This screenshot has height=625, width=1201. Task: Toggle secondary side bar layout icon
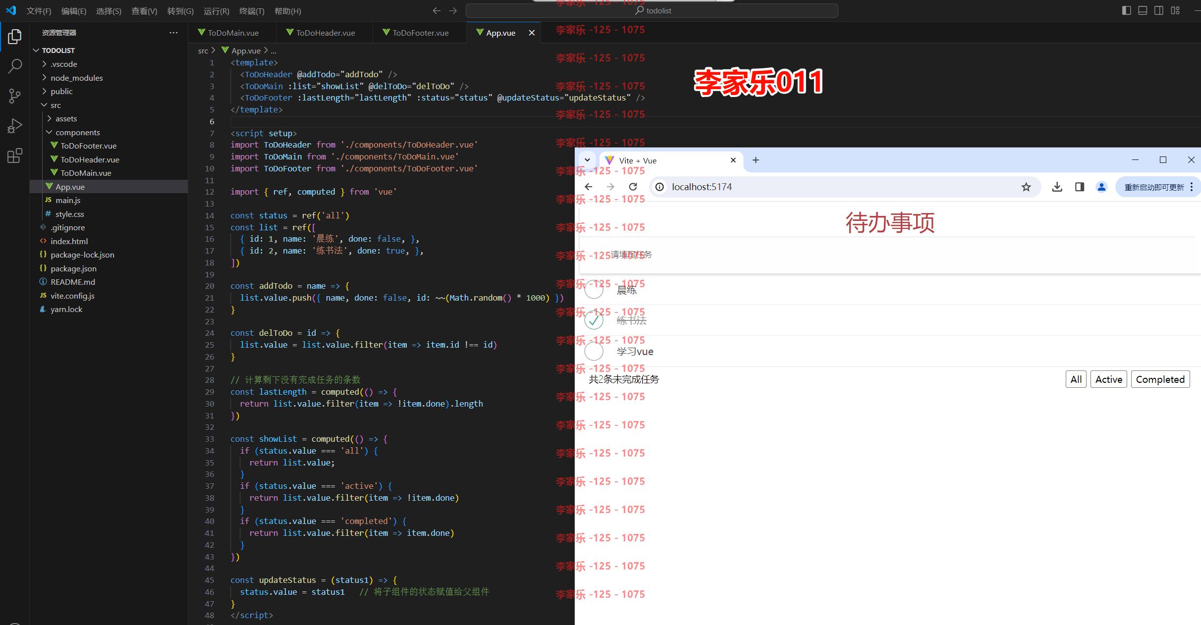point(1159,10)
